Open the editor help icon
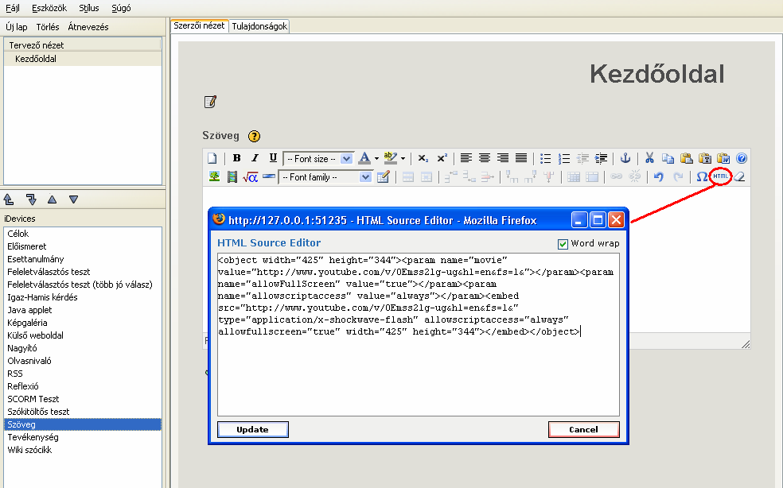Screen dimensions: 783x488 coord(742,158)
